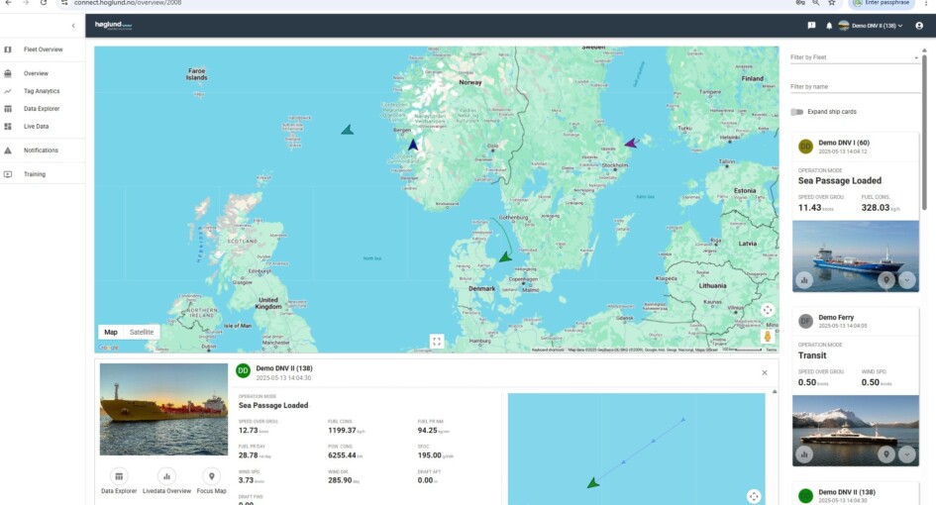936x505 pixels.
Task: Click the Sea Passage Loaded text in detail panel
Action: click(x=273, y=405)
